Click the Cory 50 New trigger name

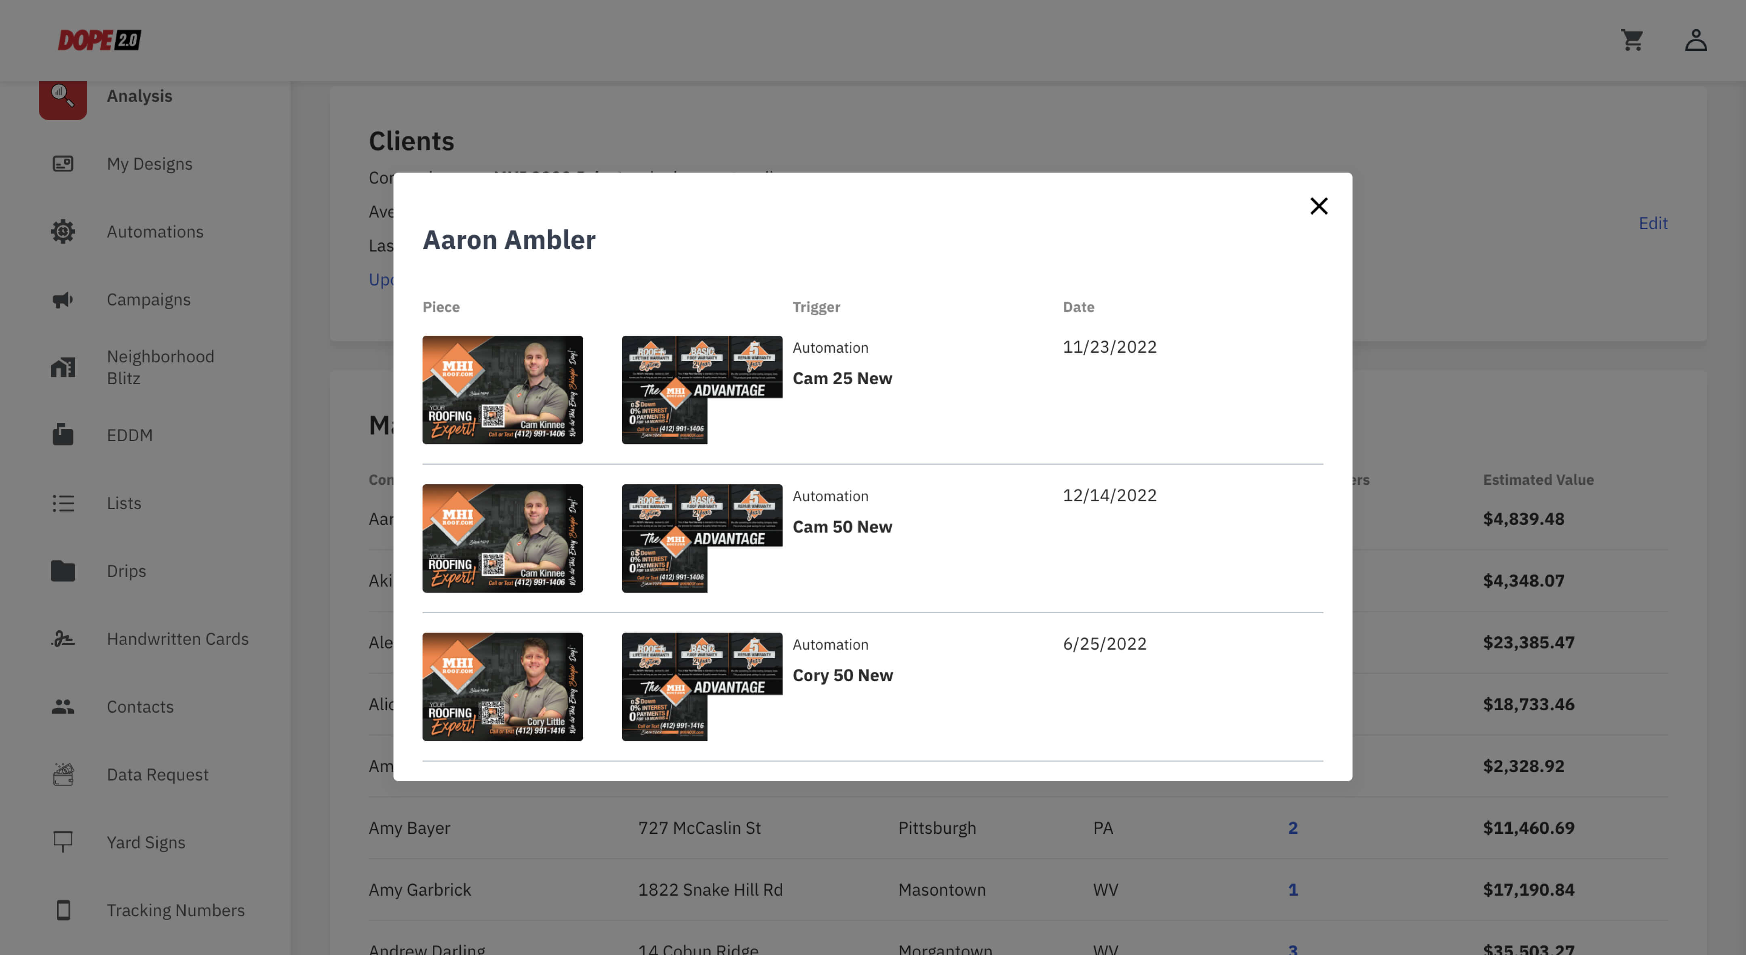(843, 675)
